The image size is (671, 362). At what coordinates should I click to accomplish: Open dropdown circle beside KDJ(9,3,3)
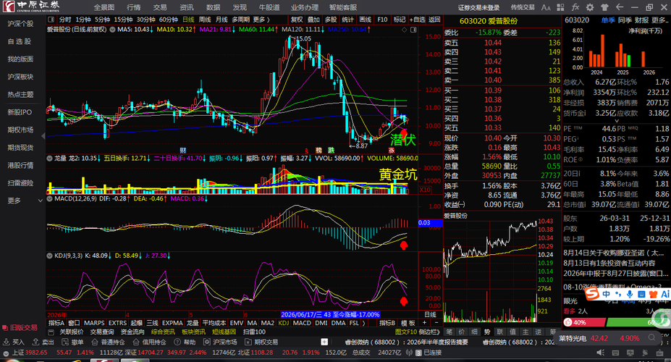[50, 256]
